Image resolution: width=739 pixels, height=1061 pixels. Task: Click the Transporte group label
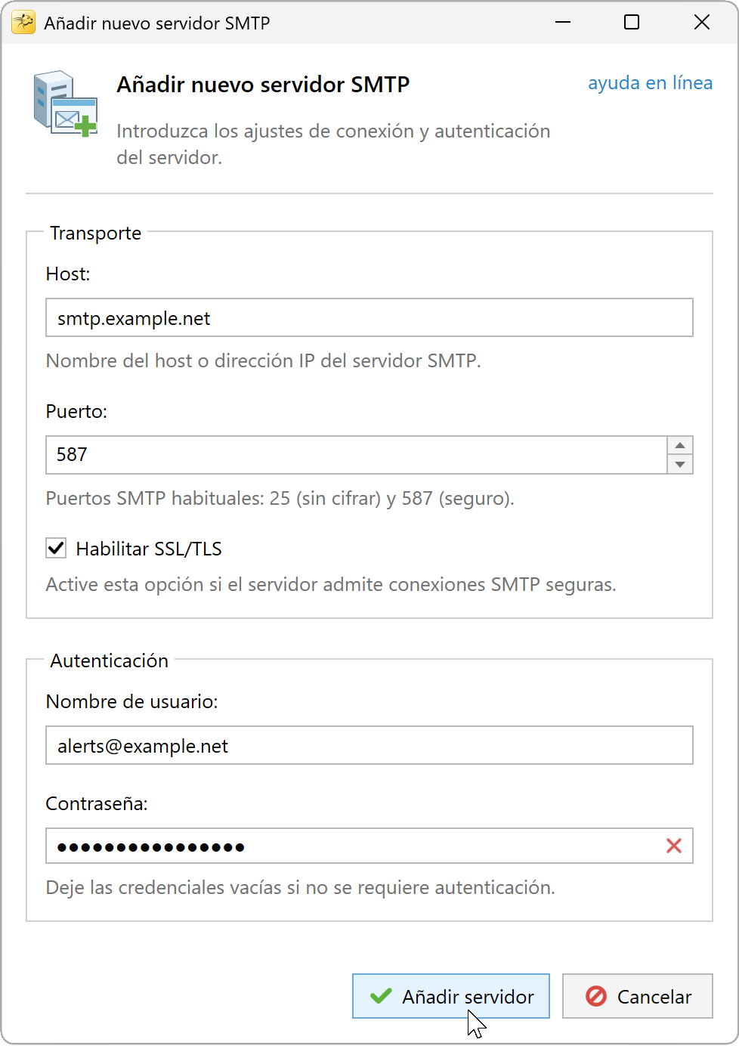[96, 233]
